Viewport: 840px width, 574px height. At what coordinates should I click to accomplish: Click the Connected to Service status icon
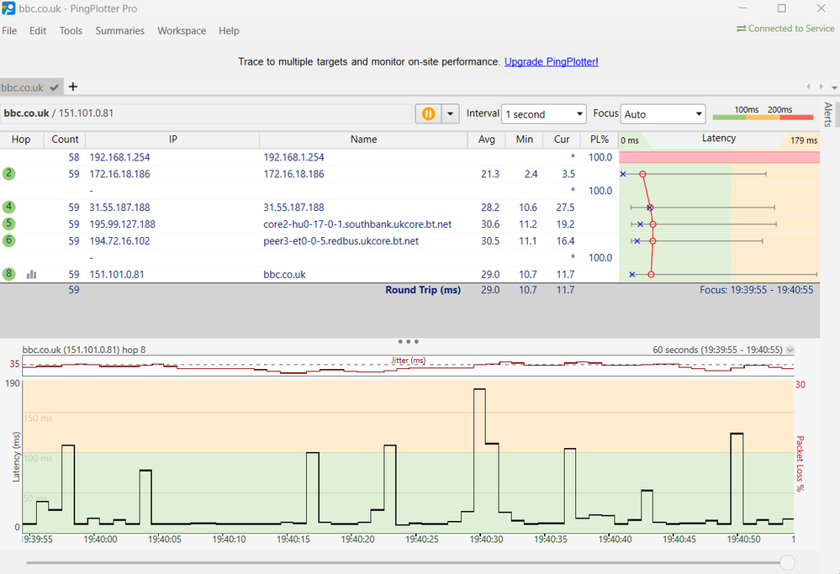tap(741, 29)
